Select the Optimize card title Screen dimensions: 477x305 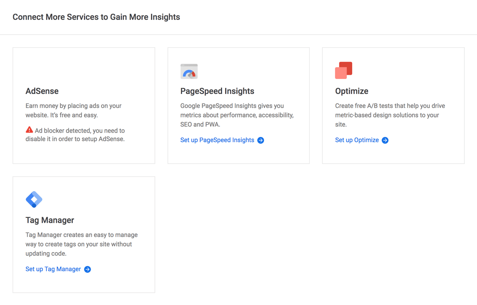[x=352, y=91]
